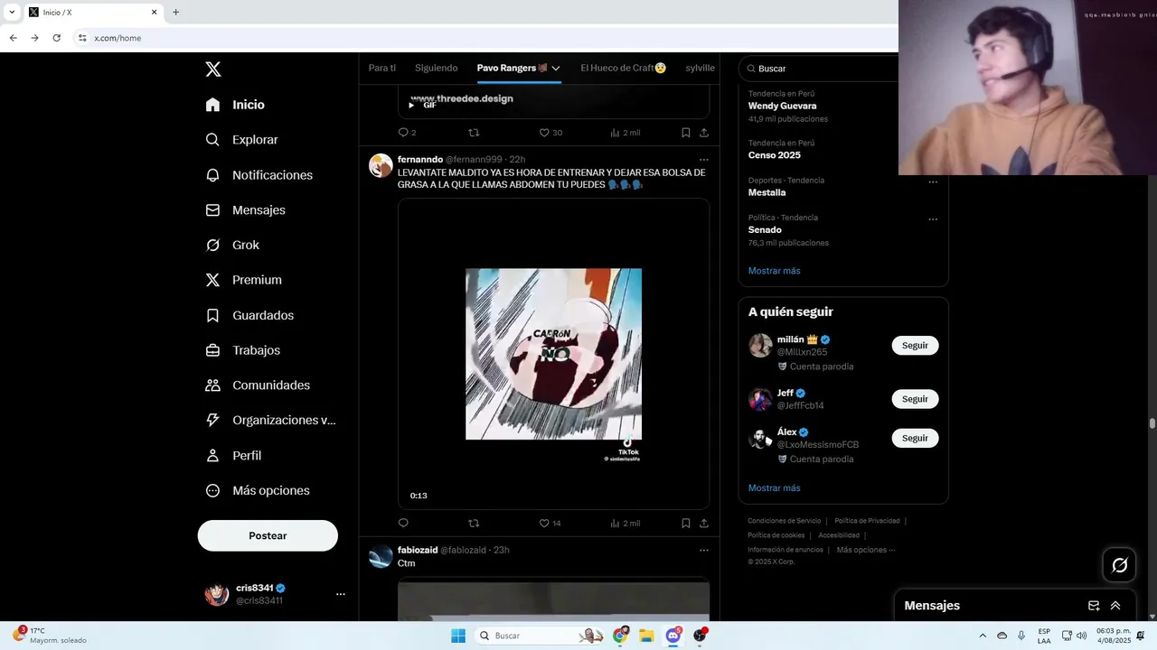Screen dimensions: 1157x650
Task: Open Trabajos in the sidebar
Action: point(242,350)
